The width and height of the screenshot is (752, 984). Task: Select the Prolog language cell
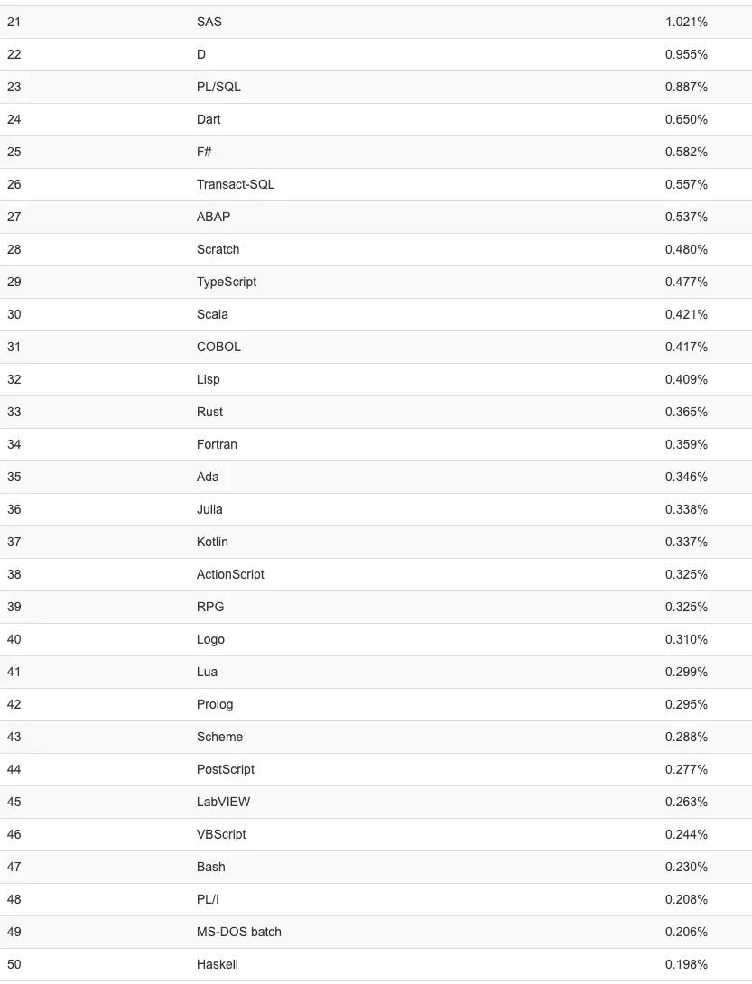(215, 704)
